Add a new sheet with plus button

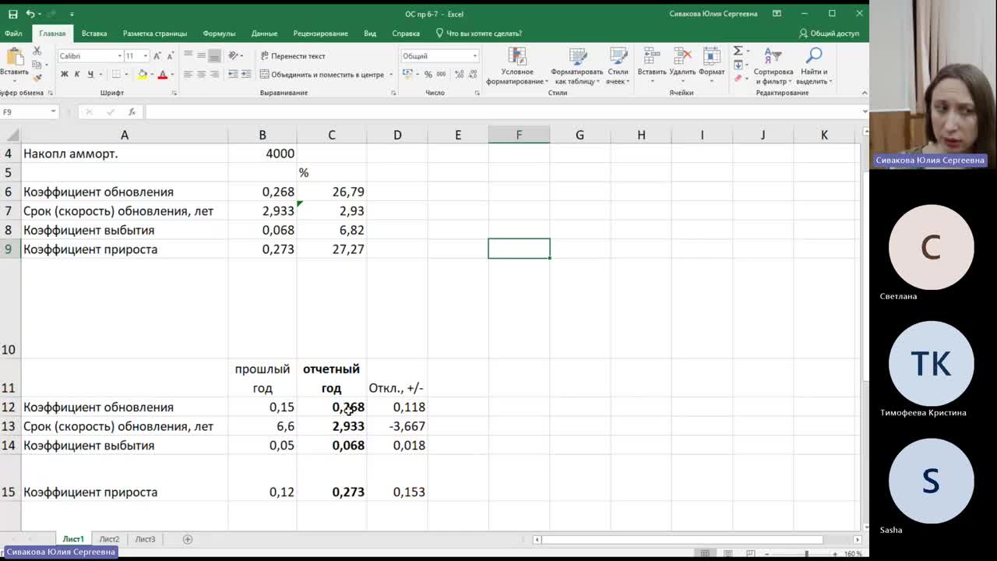coord(188,539)
